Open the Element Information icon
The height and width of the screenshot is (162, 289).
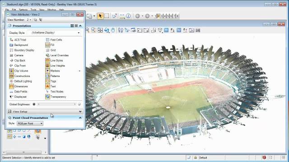128,16
